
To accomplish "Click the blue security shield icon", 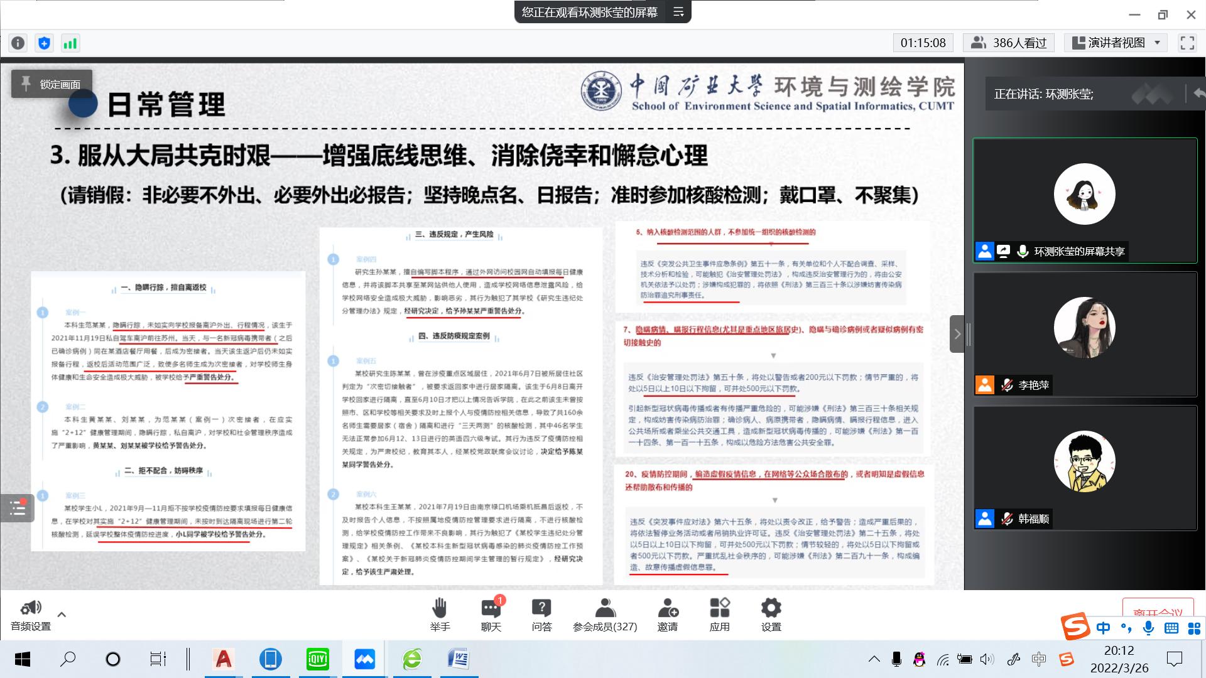I will point(44,43).
